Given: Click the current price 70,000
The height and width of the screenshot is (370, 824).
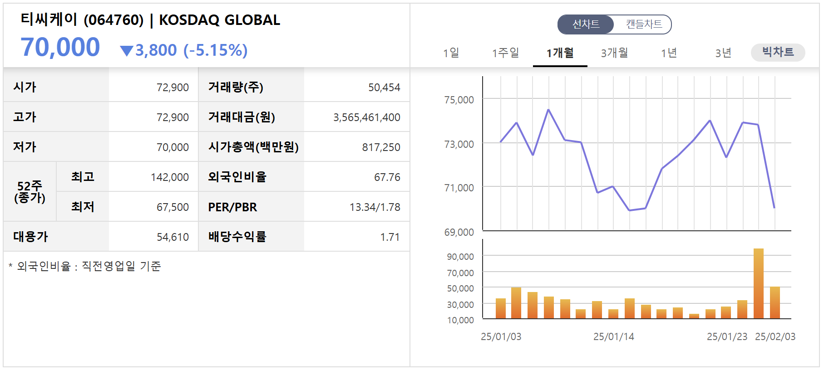Looking at the screenshot, I should (x=60, y=47).
